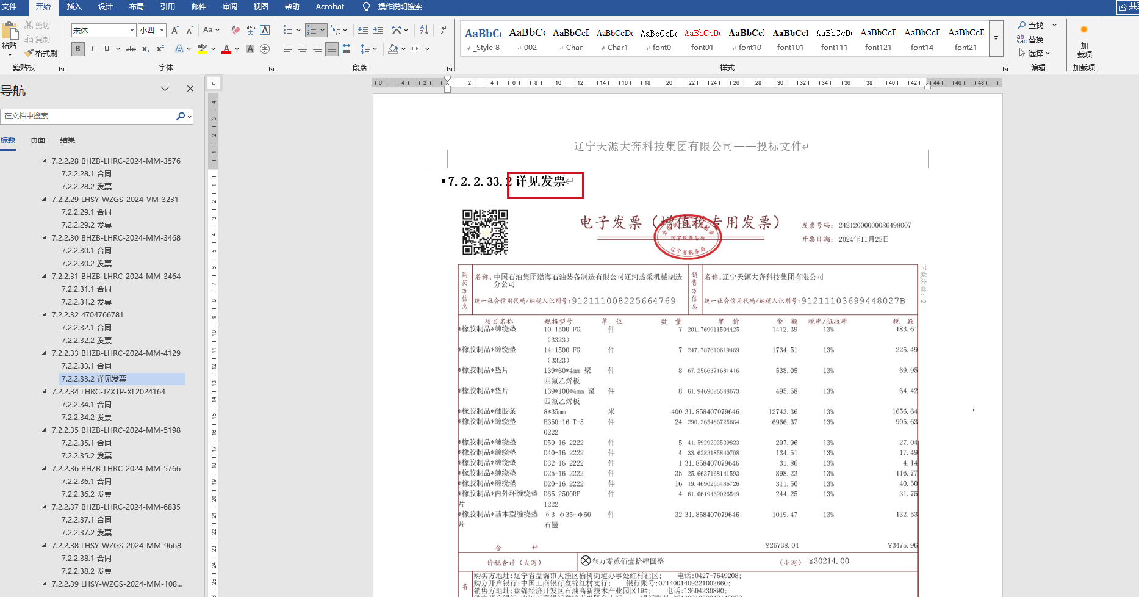Expand the Styles gallery more arrow
This screenshot has height=597, width=1139.
point(996,38)
